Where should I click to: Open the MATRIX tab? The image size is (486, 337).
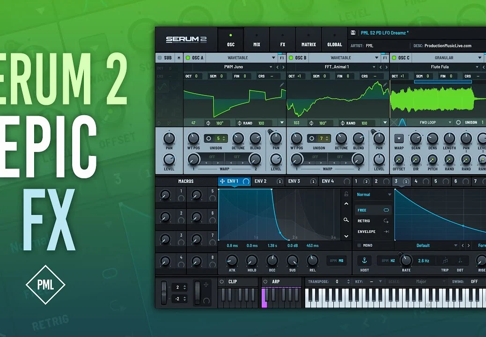click(x=309, y=40)
